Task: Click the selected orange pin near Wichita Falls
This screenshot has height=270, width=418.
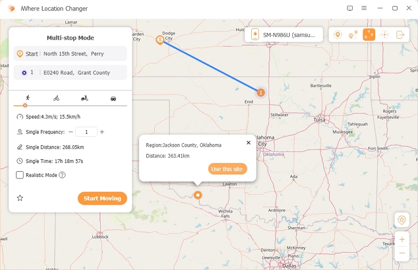Action: [x=198, y=195]
